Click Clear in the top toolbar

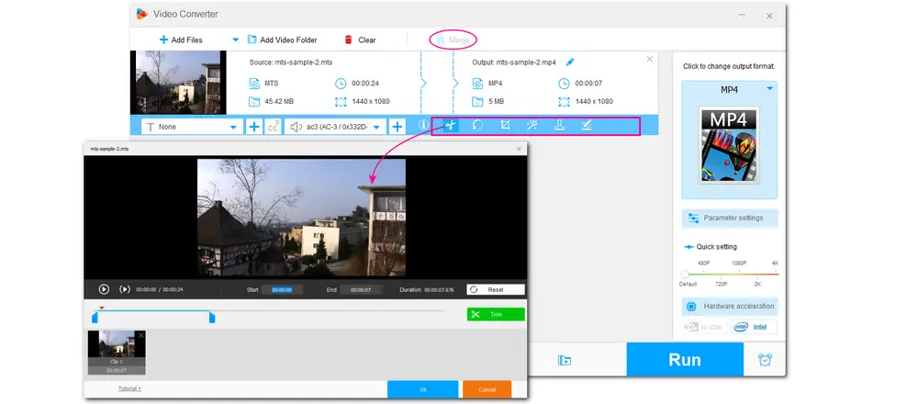[360, 40]
